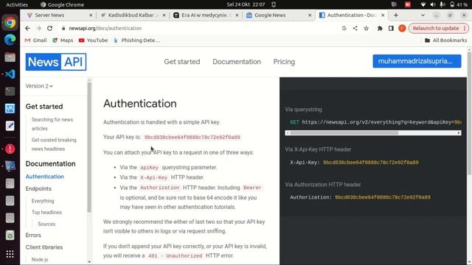
Task: Open the Sources endpoint docs
Action: pyautogui.click(x=46, y=224)
